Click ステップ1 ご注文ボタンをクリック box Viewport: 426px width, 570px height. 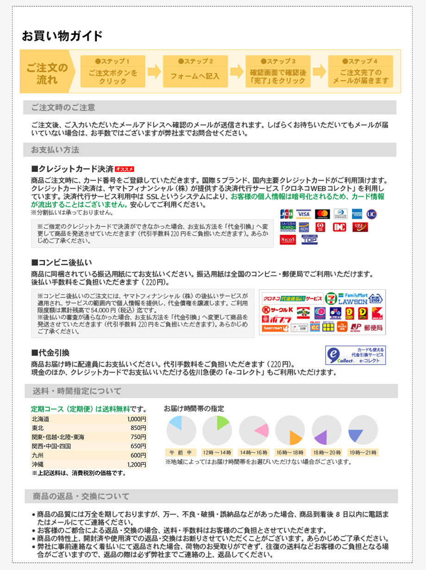113,71
